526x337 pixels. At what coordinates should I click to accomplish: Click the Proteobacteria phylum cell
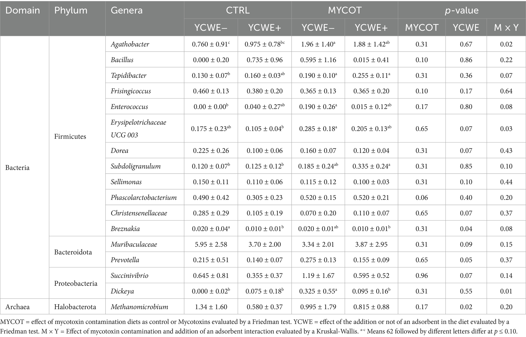point(76,283)
